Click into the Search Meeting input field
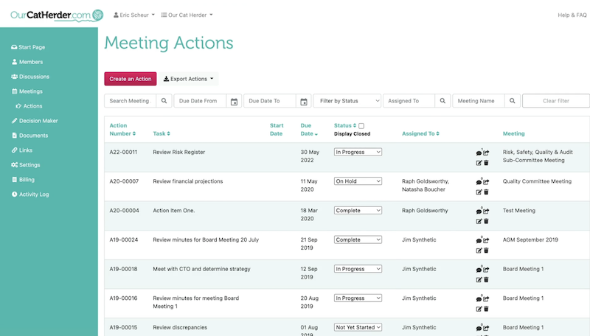 click(131, 101)
